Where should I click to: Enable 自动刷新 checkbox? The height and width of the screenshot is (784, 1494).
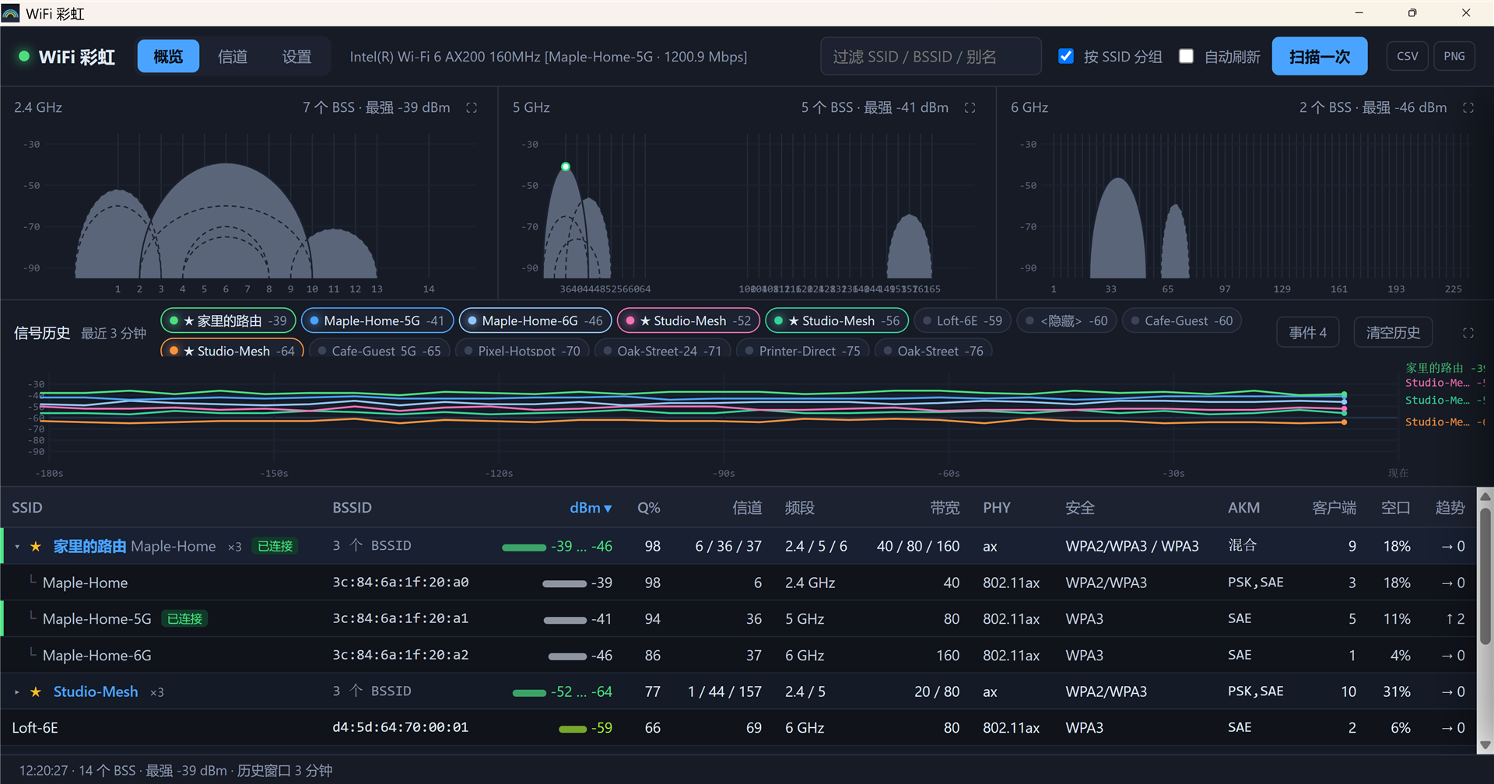coord(1186,56)
